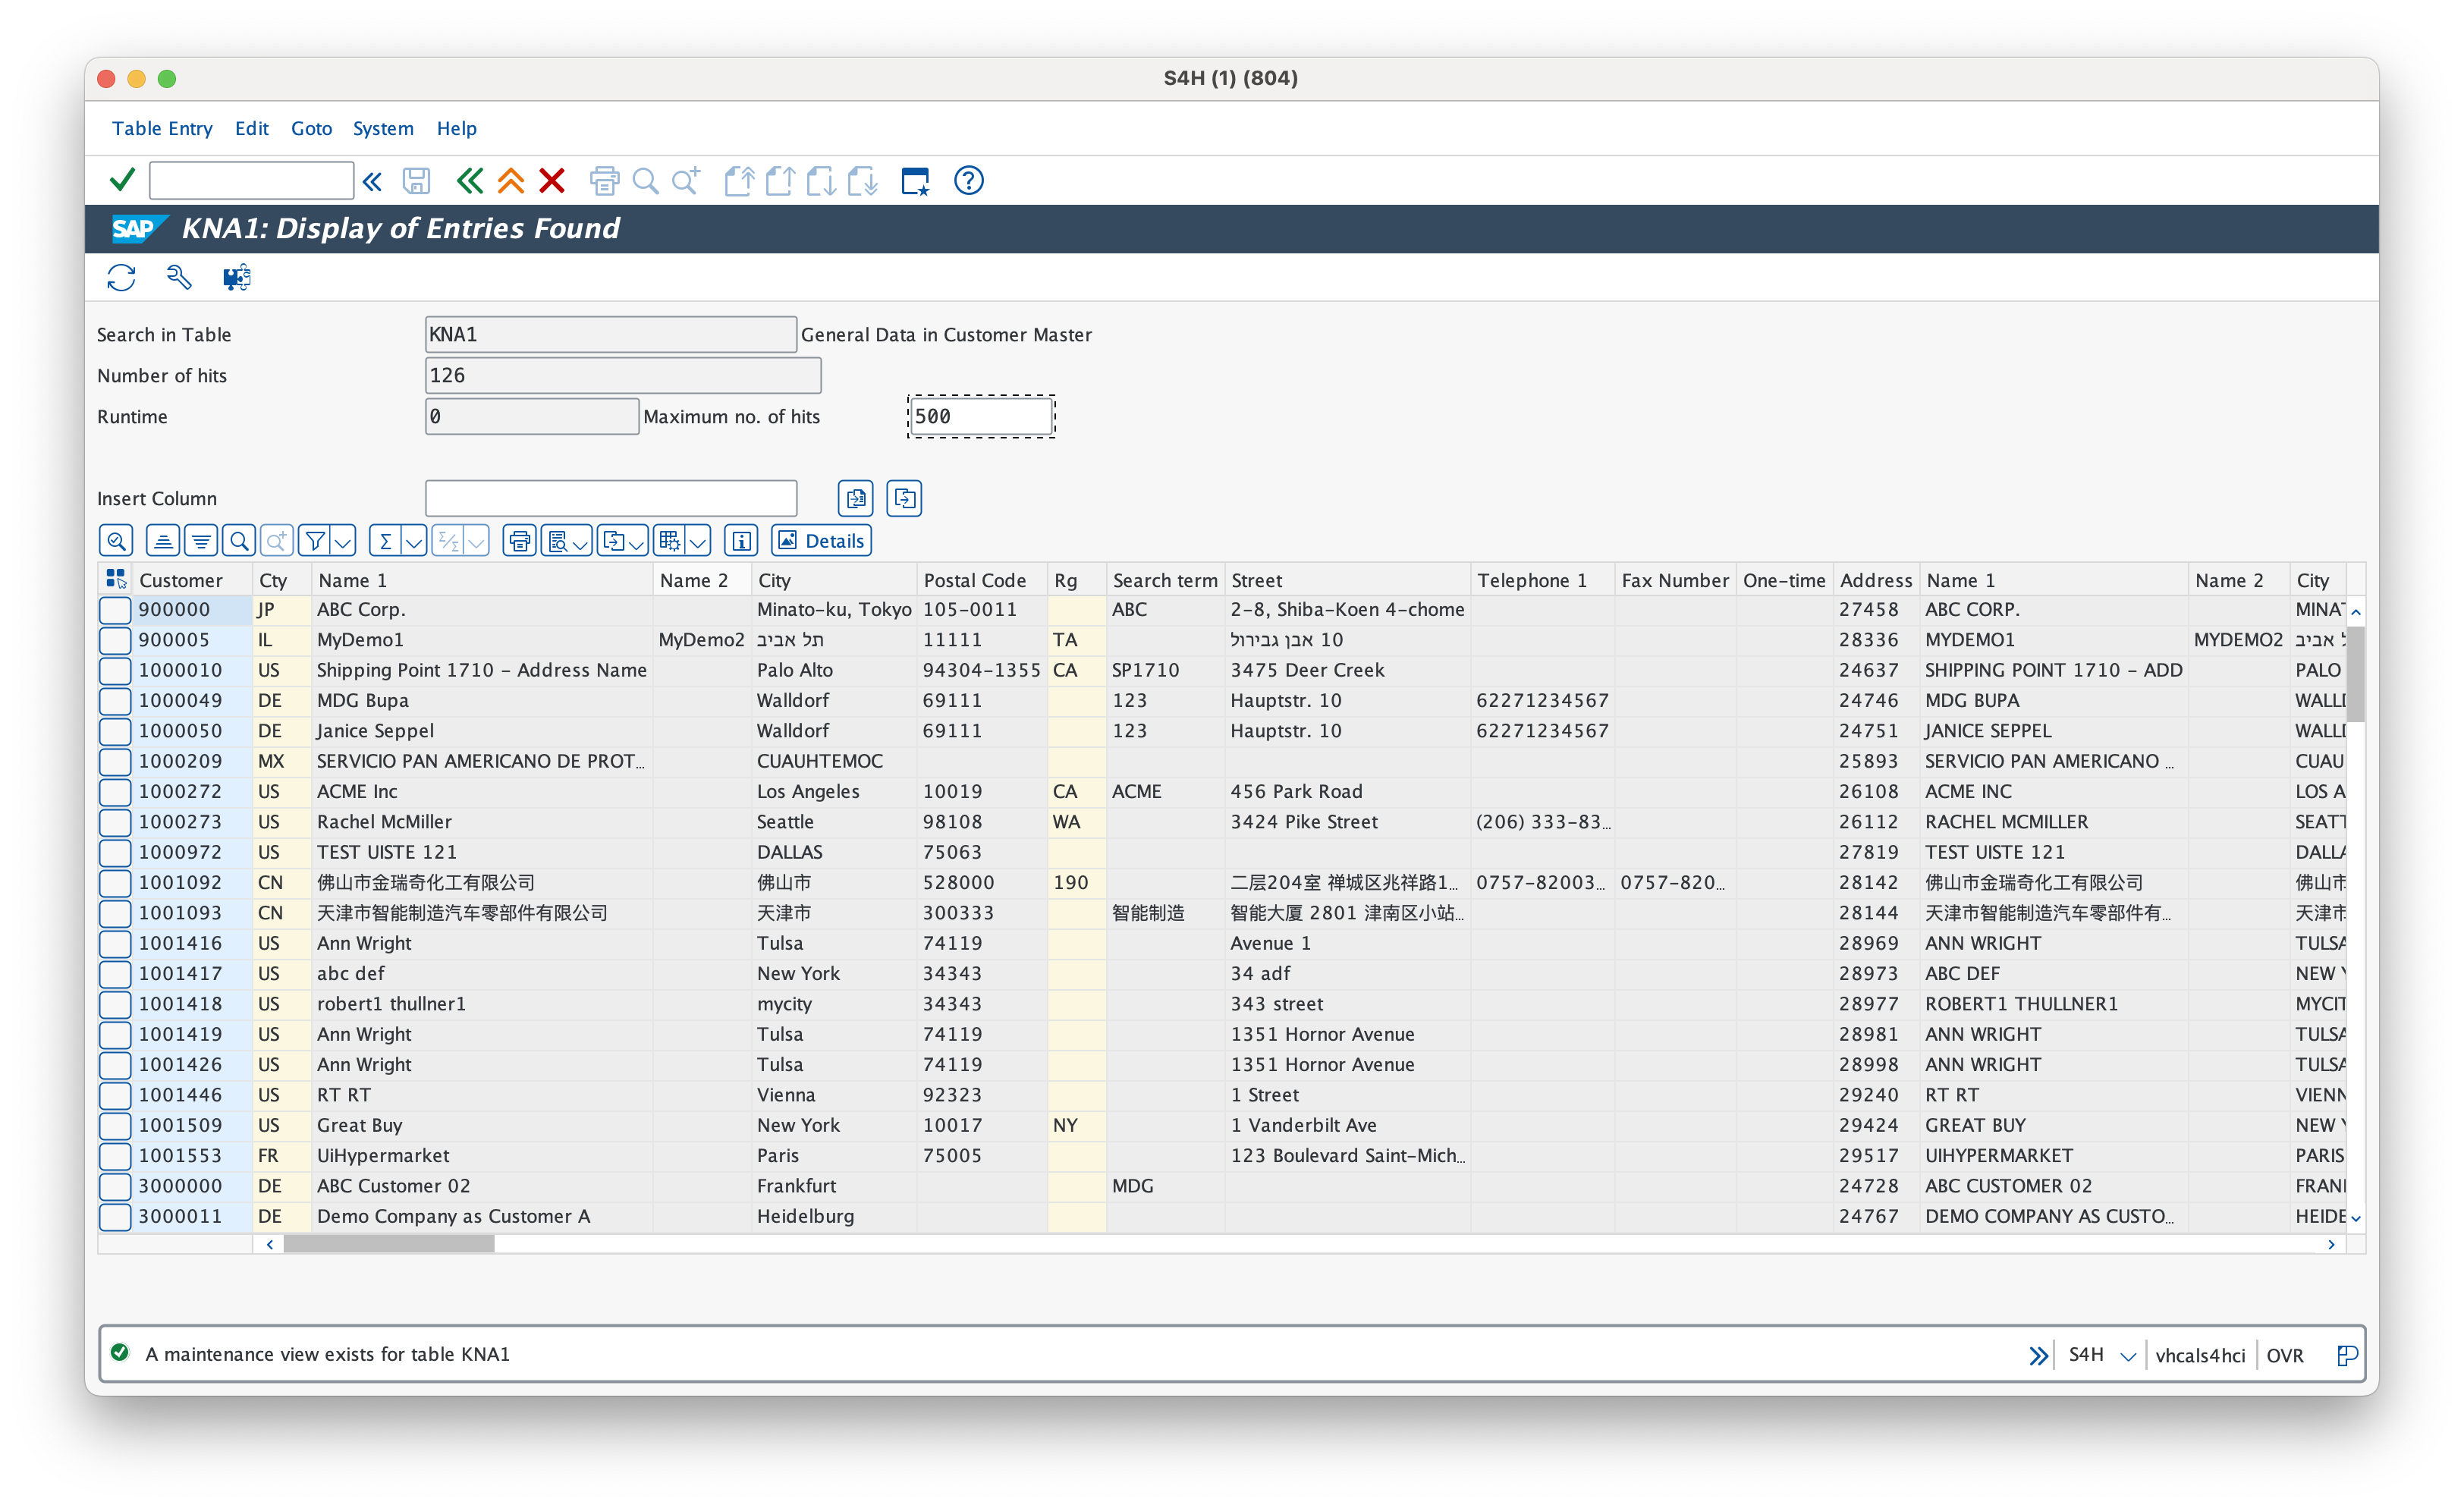Calculate totals with the sigma icon
The image size is (2464, 1508).
point(387,540)
